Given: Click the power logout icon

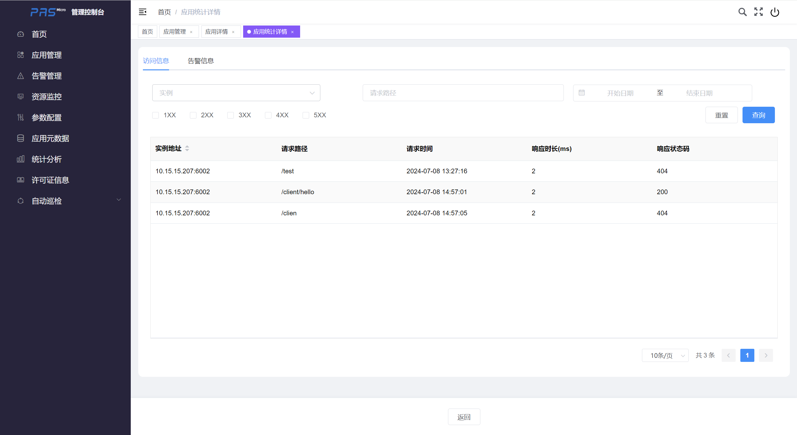Looking at the screenshot, I should pos(775,12).
